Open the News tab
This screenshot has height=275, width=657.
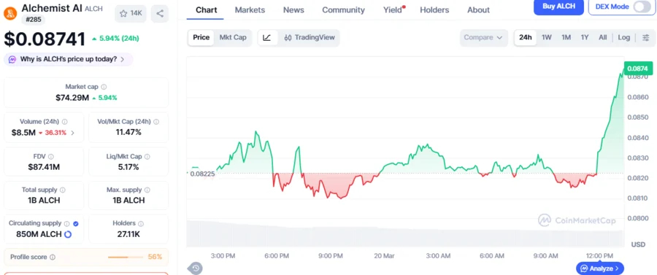pyautogui.click(x=293, y=10)
